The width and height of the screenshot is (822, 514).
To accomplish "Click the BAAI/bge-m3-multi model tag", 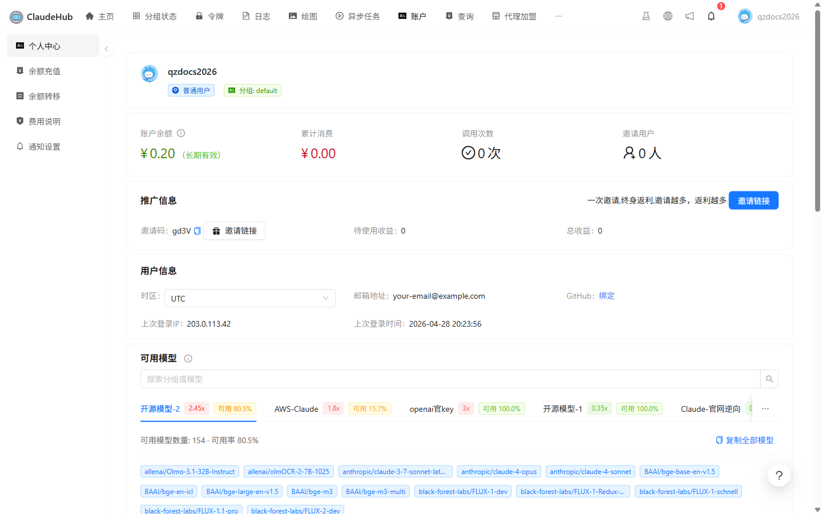I will coord(376,492).
